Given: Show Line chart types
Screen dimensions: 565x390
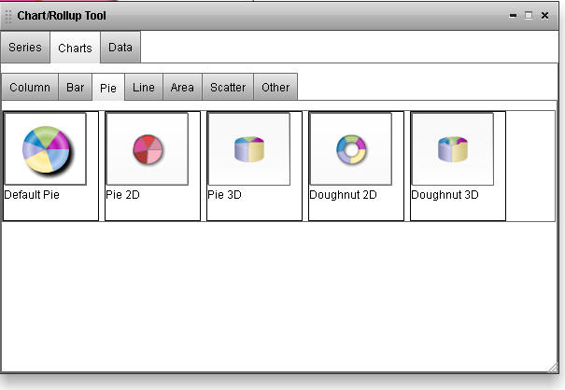Looking at the screenshot, I should 144,87.
